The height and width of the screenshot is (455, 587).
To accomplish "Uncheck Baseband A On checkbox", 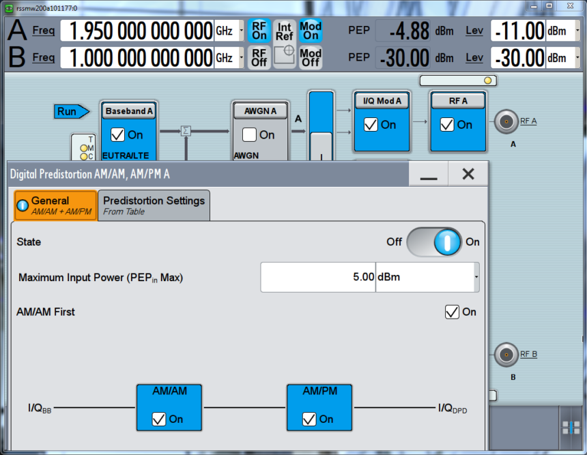I will click(x=117, y=134).
